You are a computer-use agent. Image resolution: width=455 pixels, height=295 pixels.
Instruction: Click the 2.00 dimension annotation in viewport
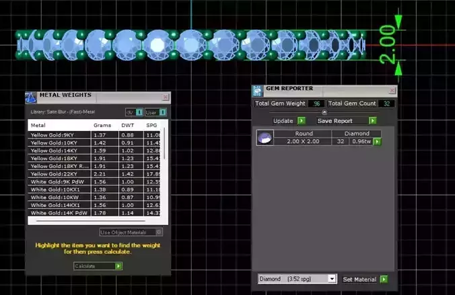[388, 44]
